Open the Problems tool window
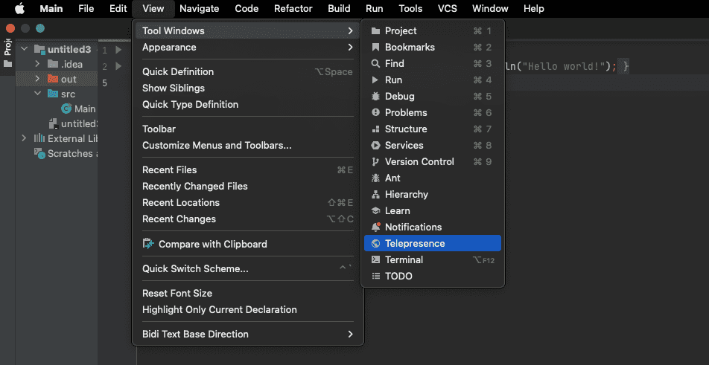 [x=433, y=113]
